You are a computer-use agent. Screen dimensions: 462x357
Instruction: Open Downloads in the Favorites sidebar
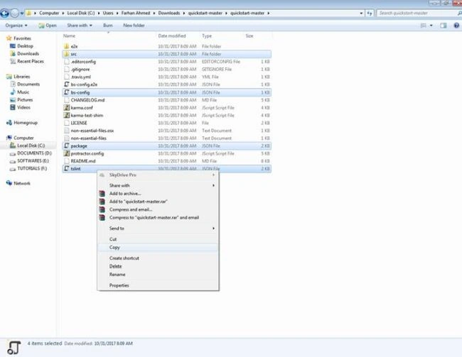click(28, 53)
